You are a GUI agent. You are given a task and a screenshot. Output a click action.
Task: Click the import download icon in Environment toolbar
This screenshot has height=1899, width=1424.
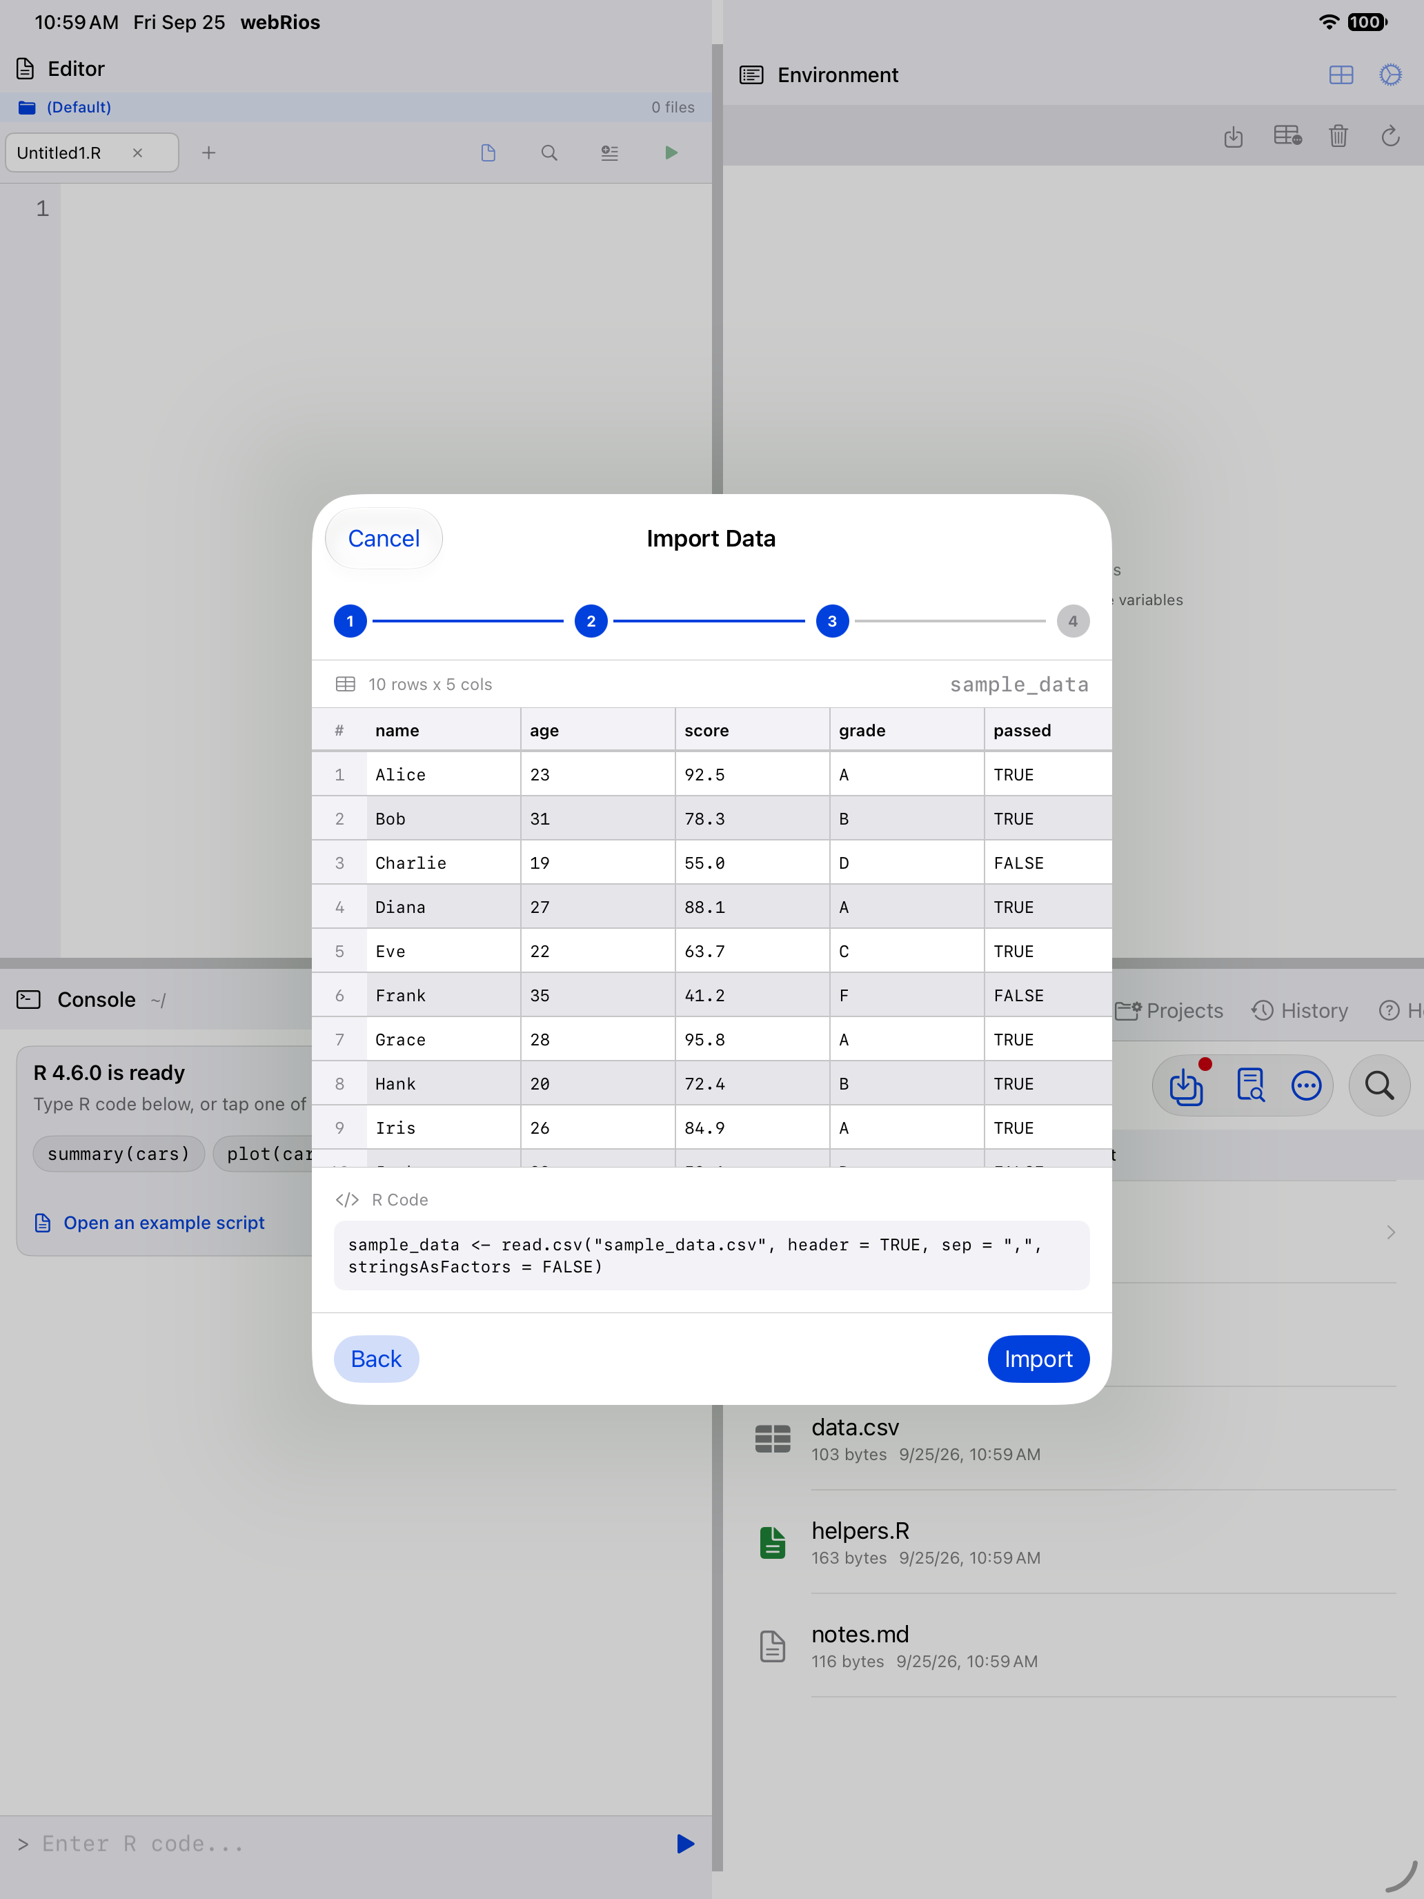1234,136
